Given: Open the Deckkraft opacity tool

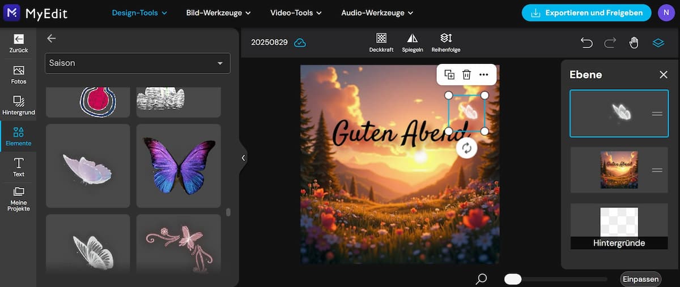Looking at the screenshot, I should point(381,43).
